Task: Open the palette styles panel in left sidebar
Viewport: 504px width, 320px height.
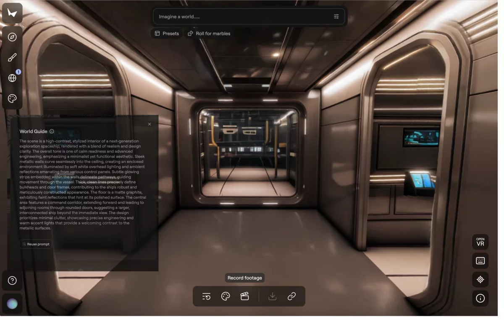Action: click(12, 98)
